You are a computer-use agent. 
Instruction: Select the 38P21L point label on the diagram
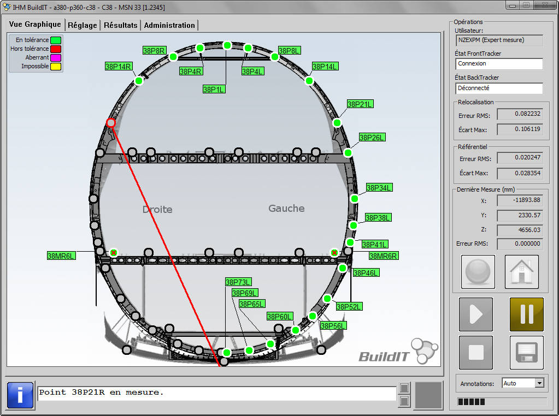pyautogui.click(x=360, y=104)
